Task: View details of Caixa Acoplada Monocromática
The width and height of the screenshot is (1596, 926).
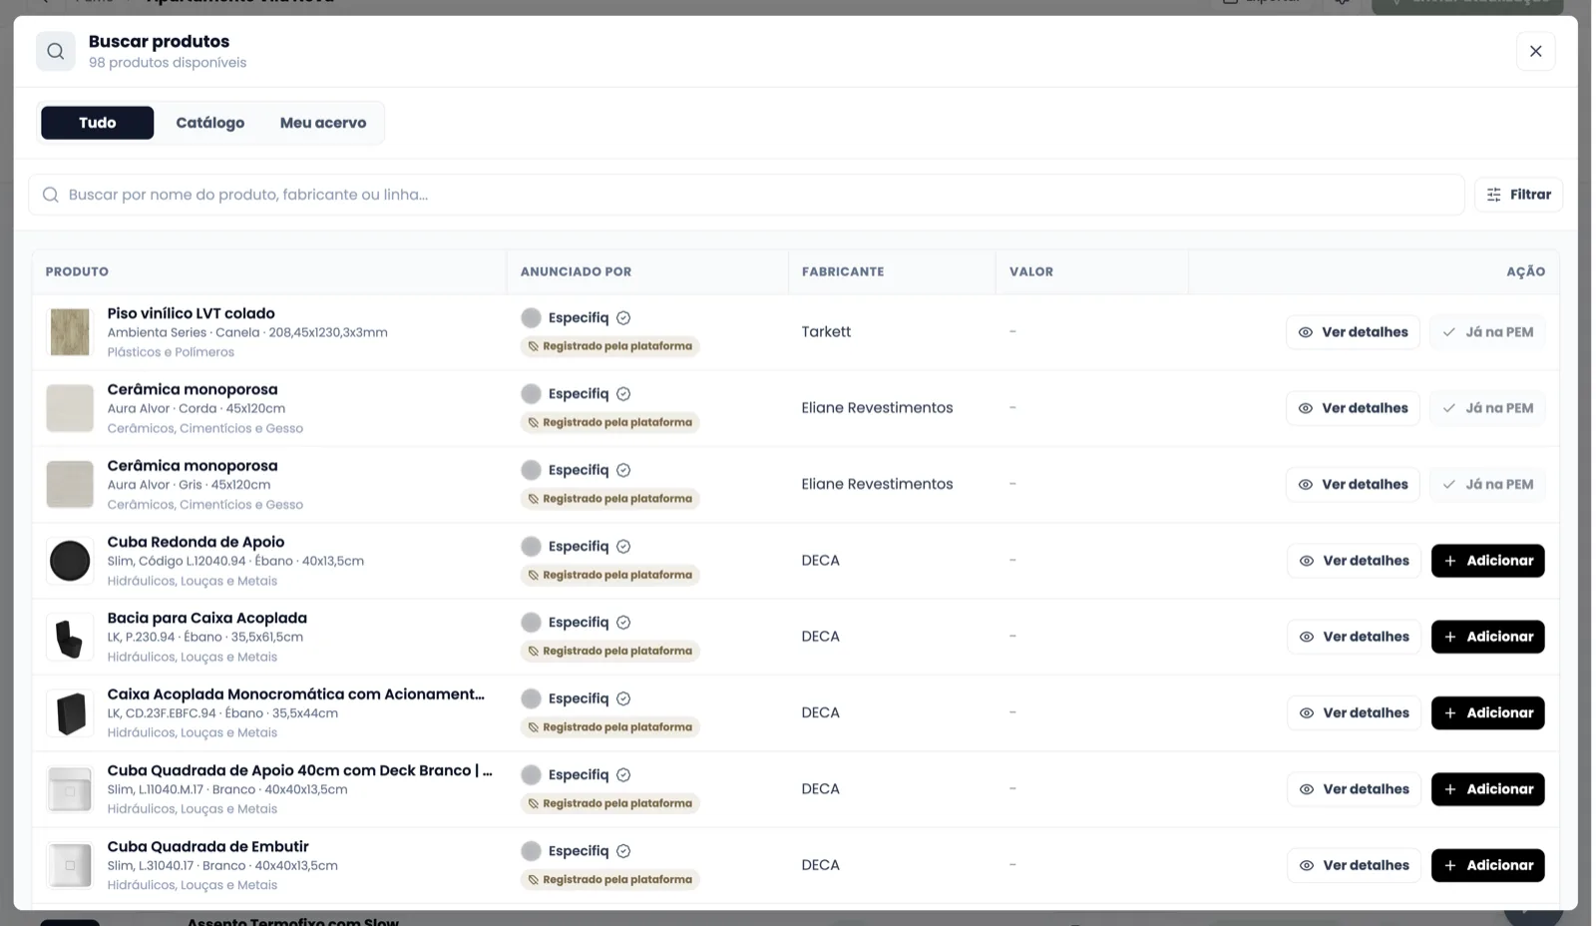Action: 1354,712
